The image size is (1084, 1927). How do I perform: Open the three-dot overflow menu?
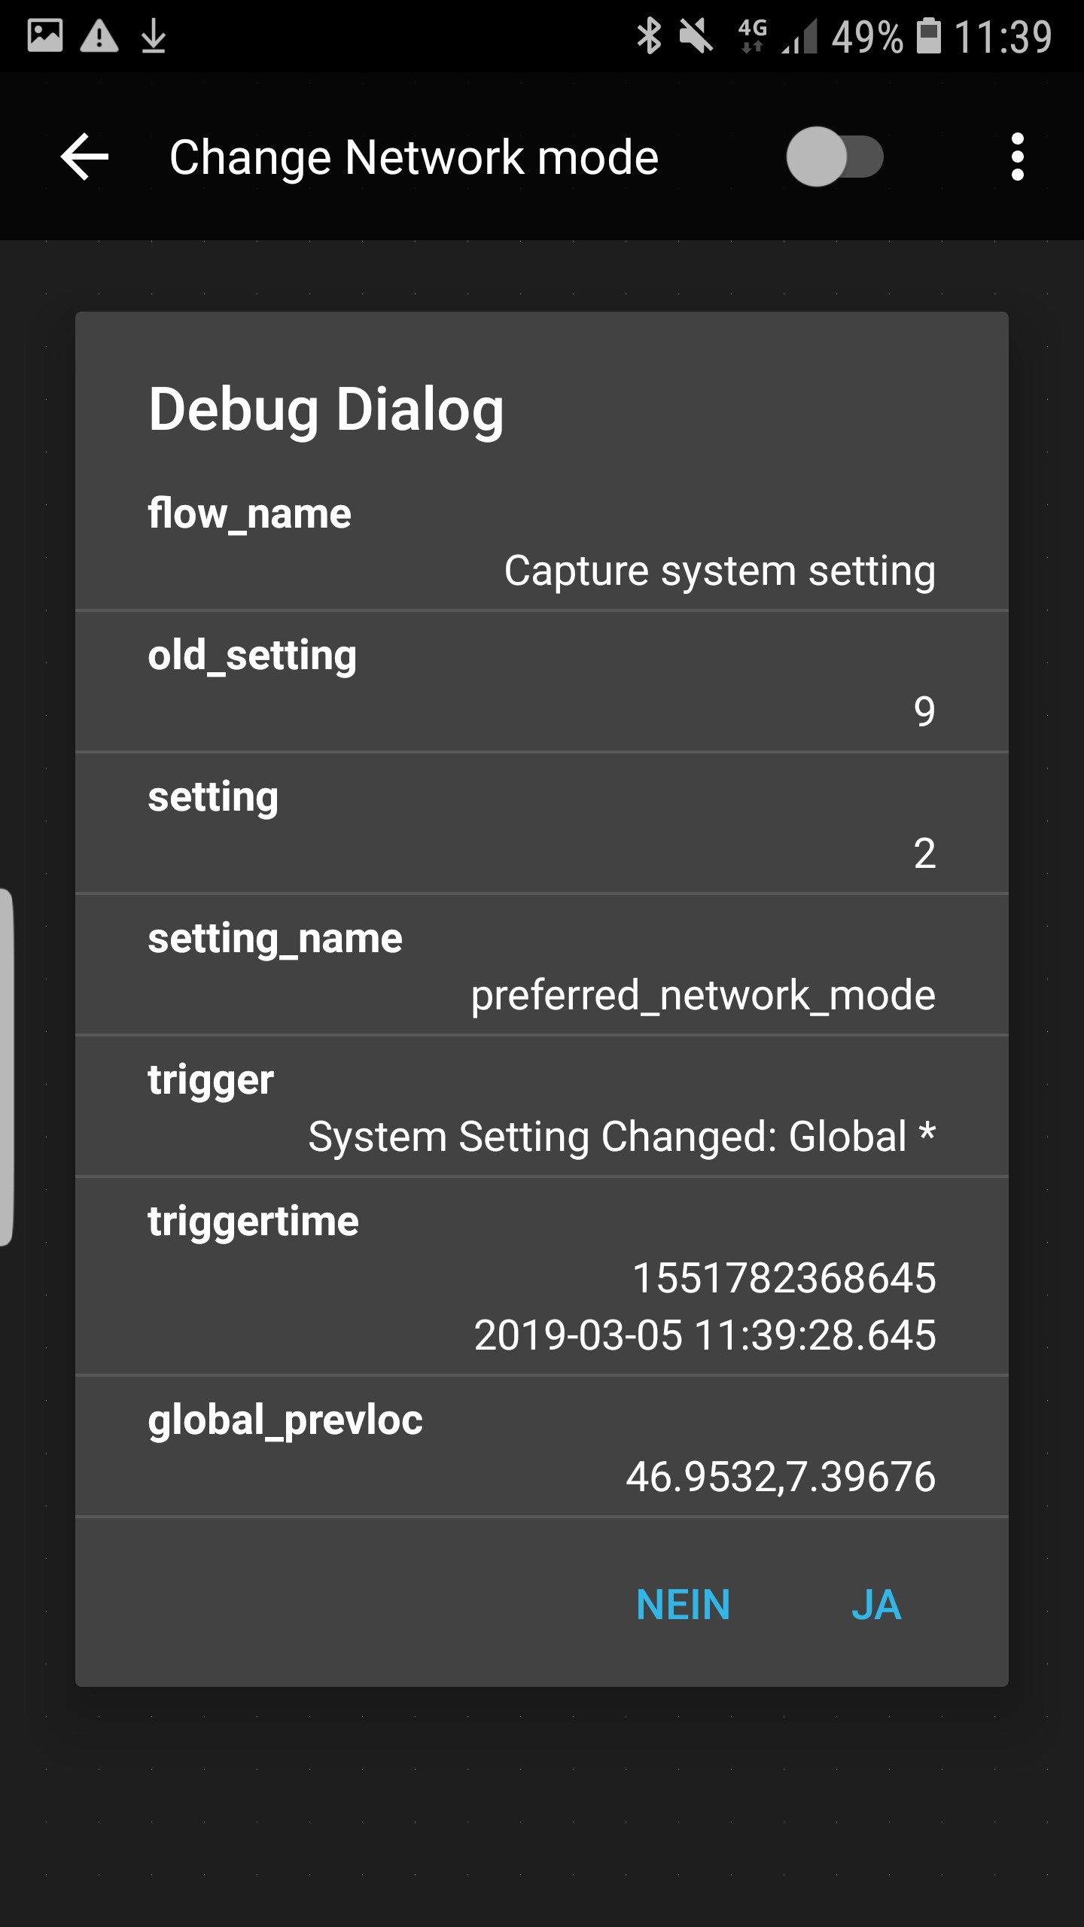[1018, 157]
